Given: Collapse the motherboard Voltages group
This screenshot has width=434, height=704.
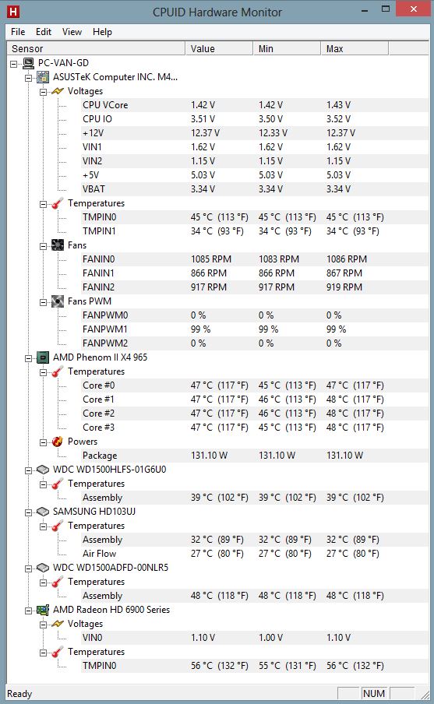Looking at the screenshot, I should pyautogui.click(x=43, y=92).
